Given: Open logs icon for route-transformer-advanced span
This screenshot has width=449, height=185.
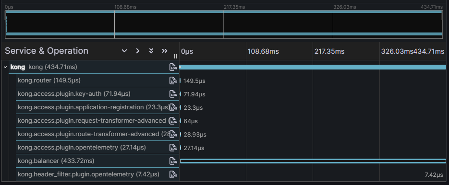Looking at the screenshot, I should tap(173, 134).
